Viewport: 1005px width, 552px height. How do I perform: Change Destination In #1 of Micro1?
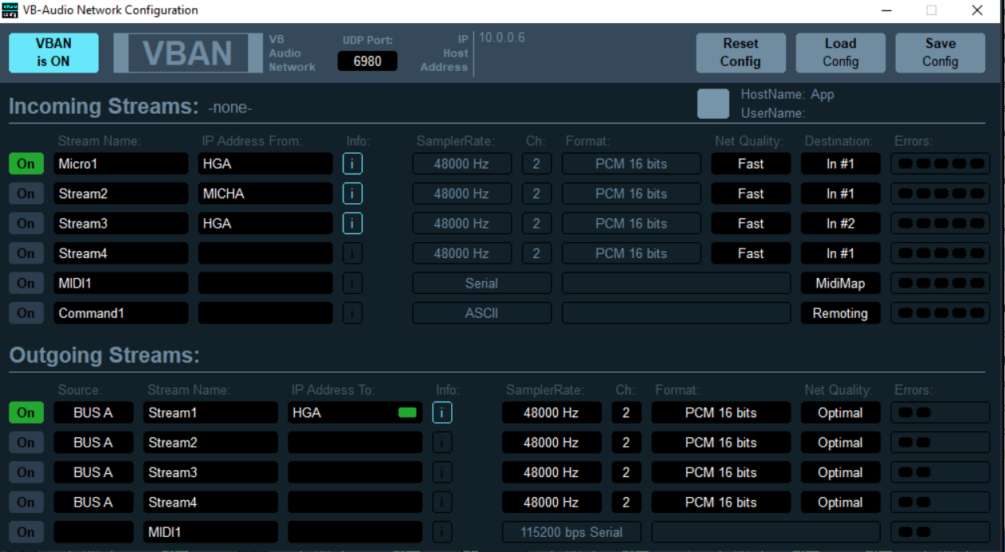(840, 164)
